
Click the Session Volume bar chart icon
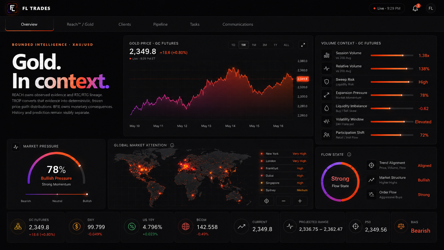(327, 55)
